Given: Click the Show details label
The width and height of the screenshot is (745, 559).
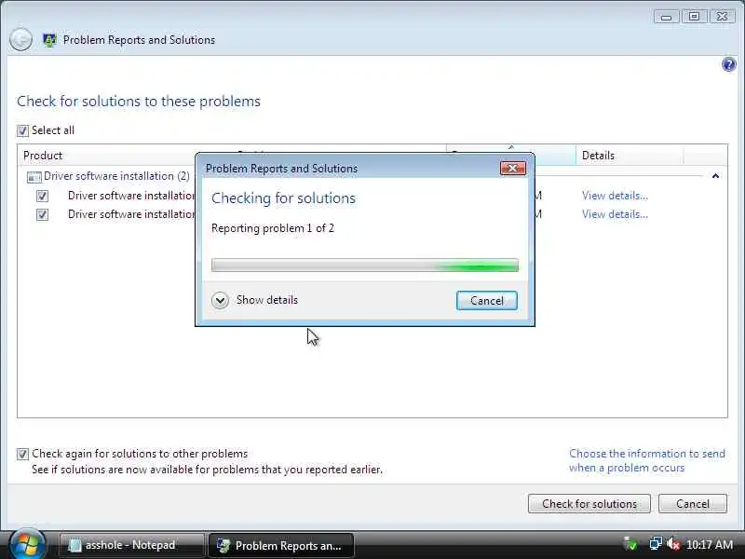Looking at the screenshot, I should pos(267,300).
